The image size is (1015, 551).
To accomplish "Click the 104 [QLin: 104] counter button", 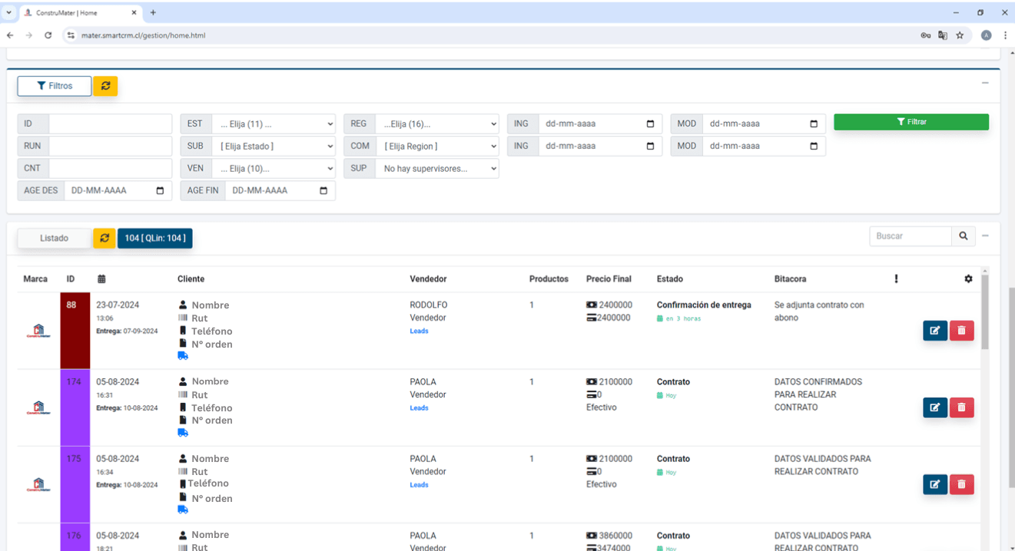I will coord(155,238).
